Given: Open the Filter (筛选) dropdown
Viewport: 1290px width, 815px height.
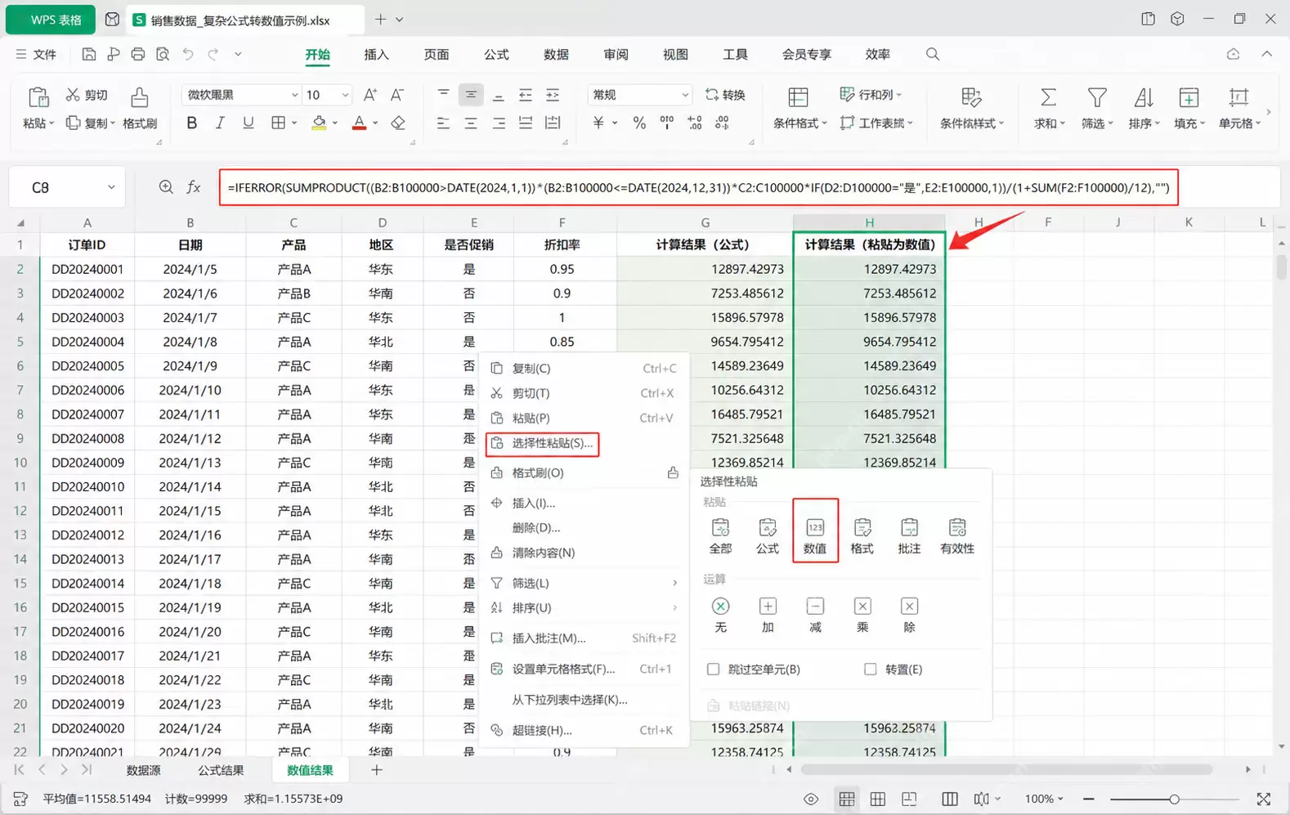Looking at the screenshot, I should [x=1097, y=123].
